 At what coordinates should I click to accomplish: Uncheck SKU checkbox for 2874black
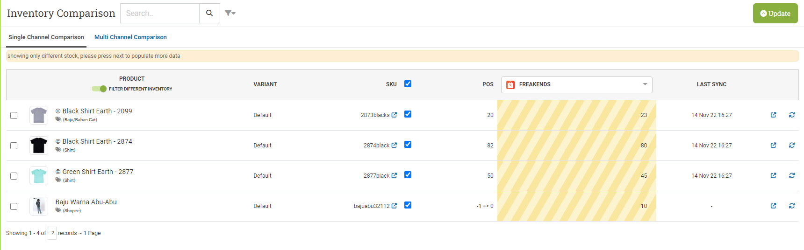[x=408, y=145]
